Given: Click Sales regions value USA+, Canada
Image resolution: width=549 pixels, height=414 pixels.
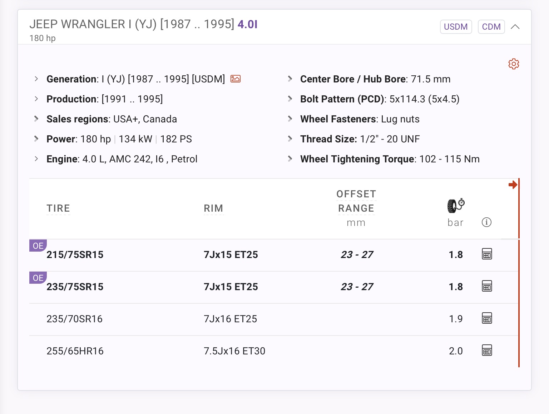Looking at the screenshot, I should coord(145,119).
